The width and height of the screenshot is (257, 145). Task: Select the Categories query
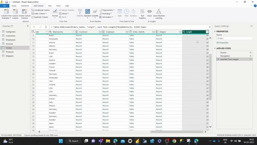click(10, 31)
